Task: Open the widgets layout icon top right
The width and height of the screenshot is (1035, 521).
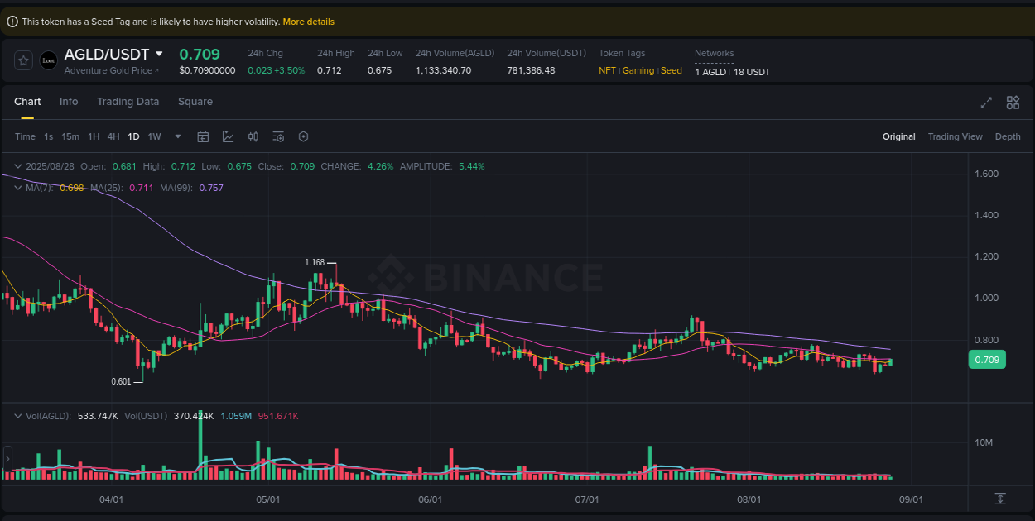Action: [1013, 103]
